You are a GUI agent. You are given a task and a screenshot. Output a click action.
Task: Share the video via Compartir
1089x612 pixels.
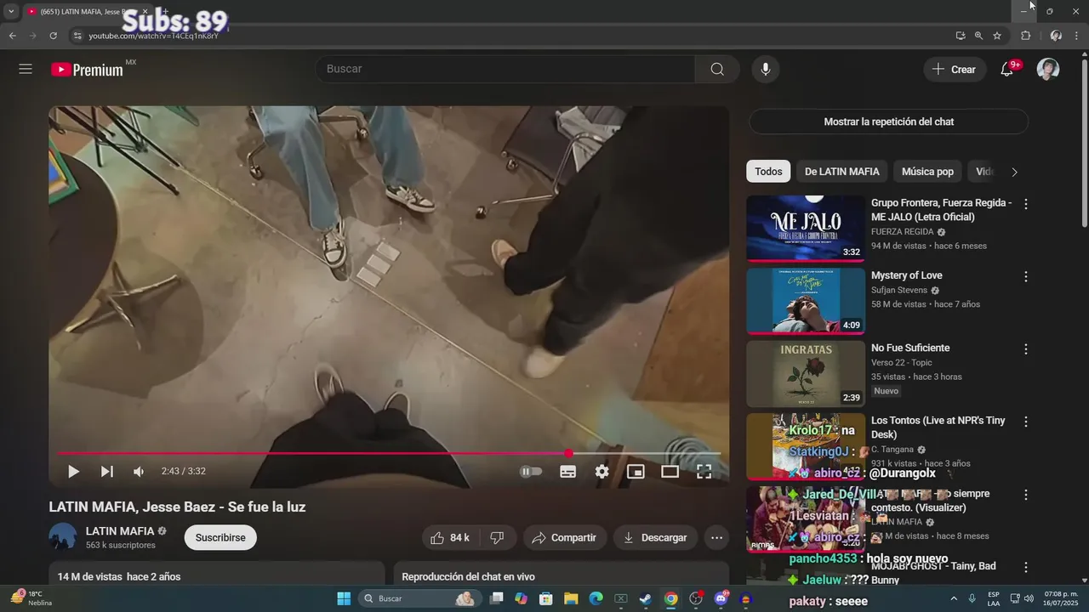point(564,537)
